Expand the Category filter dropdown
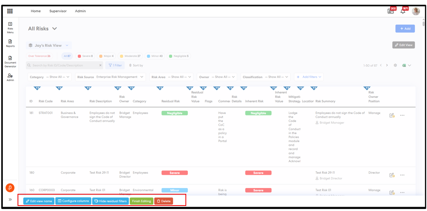This screenshot has height=211, width=427. [50, 77]
